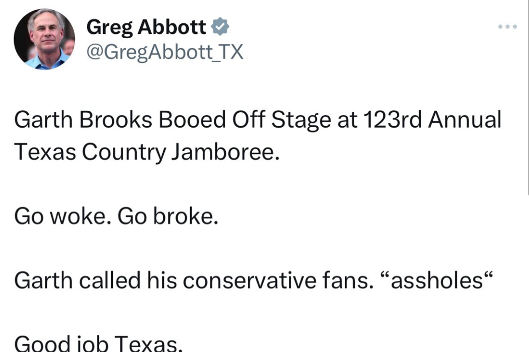Viewport: 529px width, 352px height.
Task: Click the @GregAbbott_TX handle
Action: [x=163, y=51]
